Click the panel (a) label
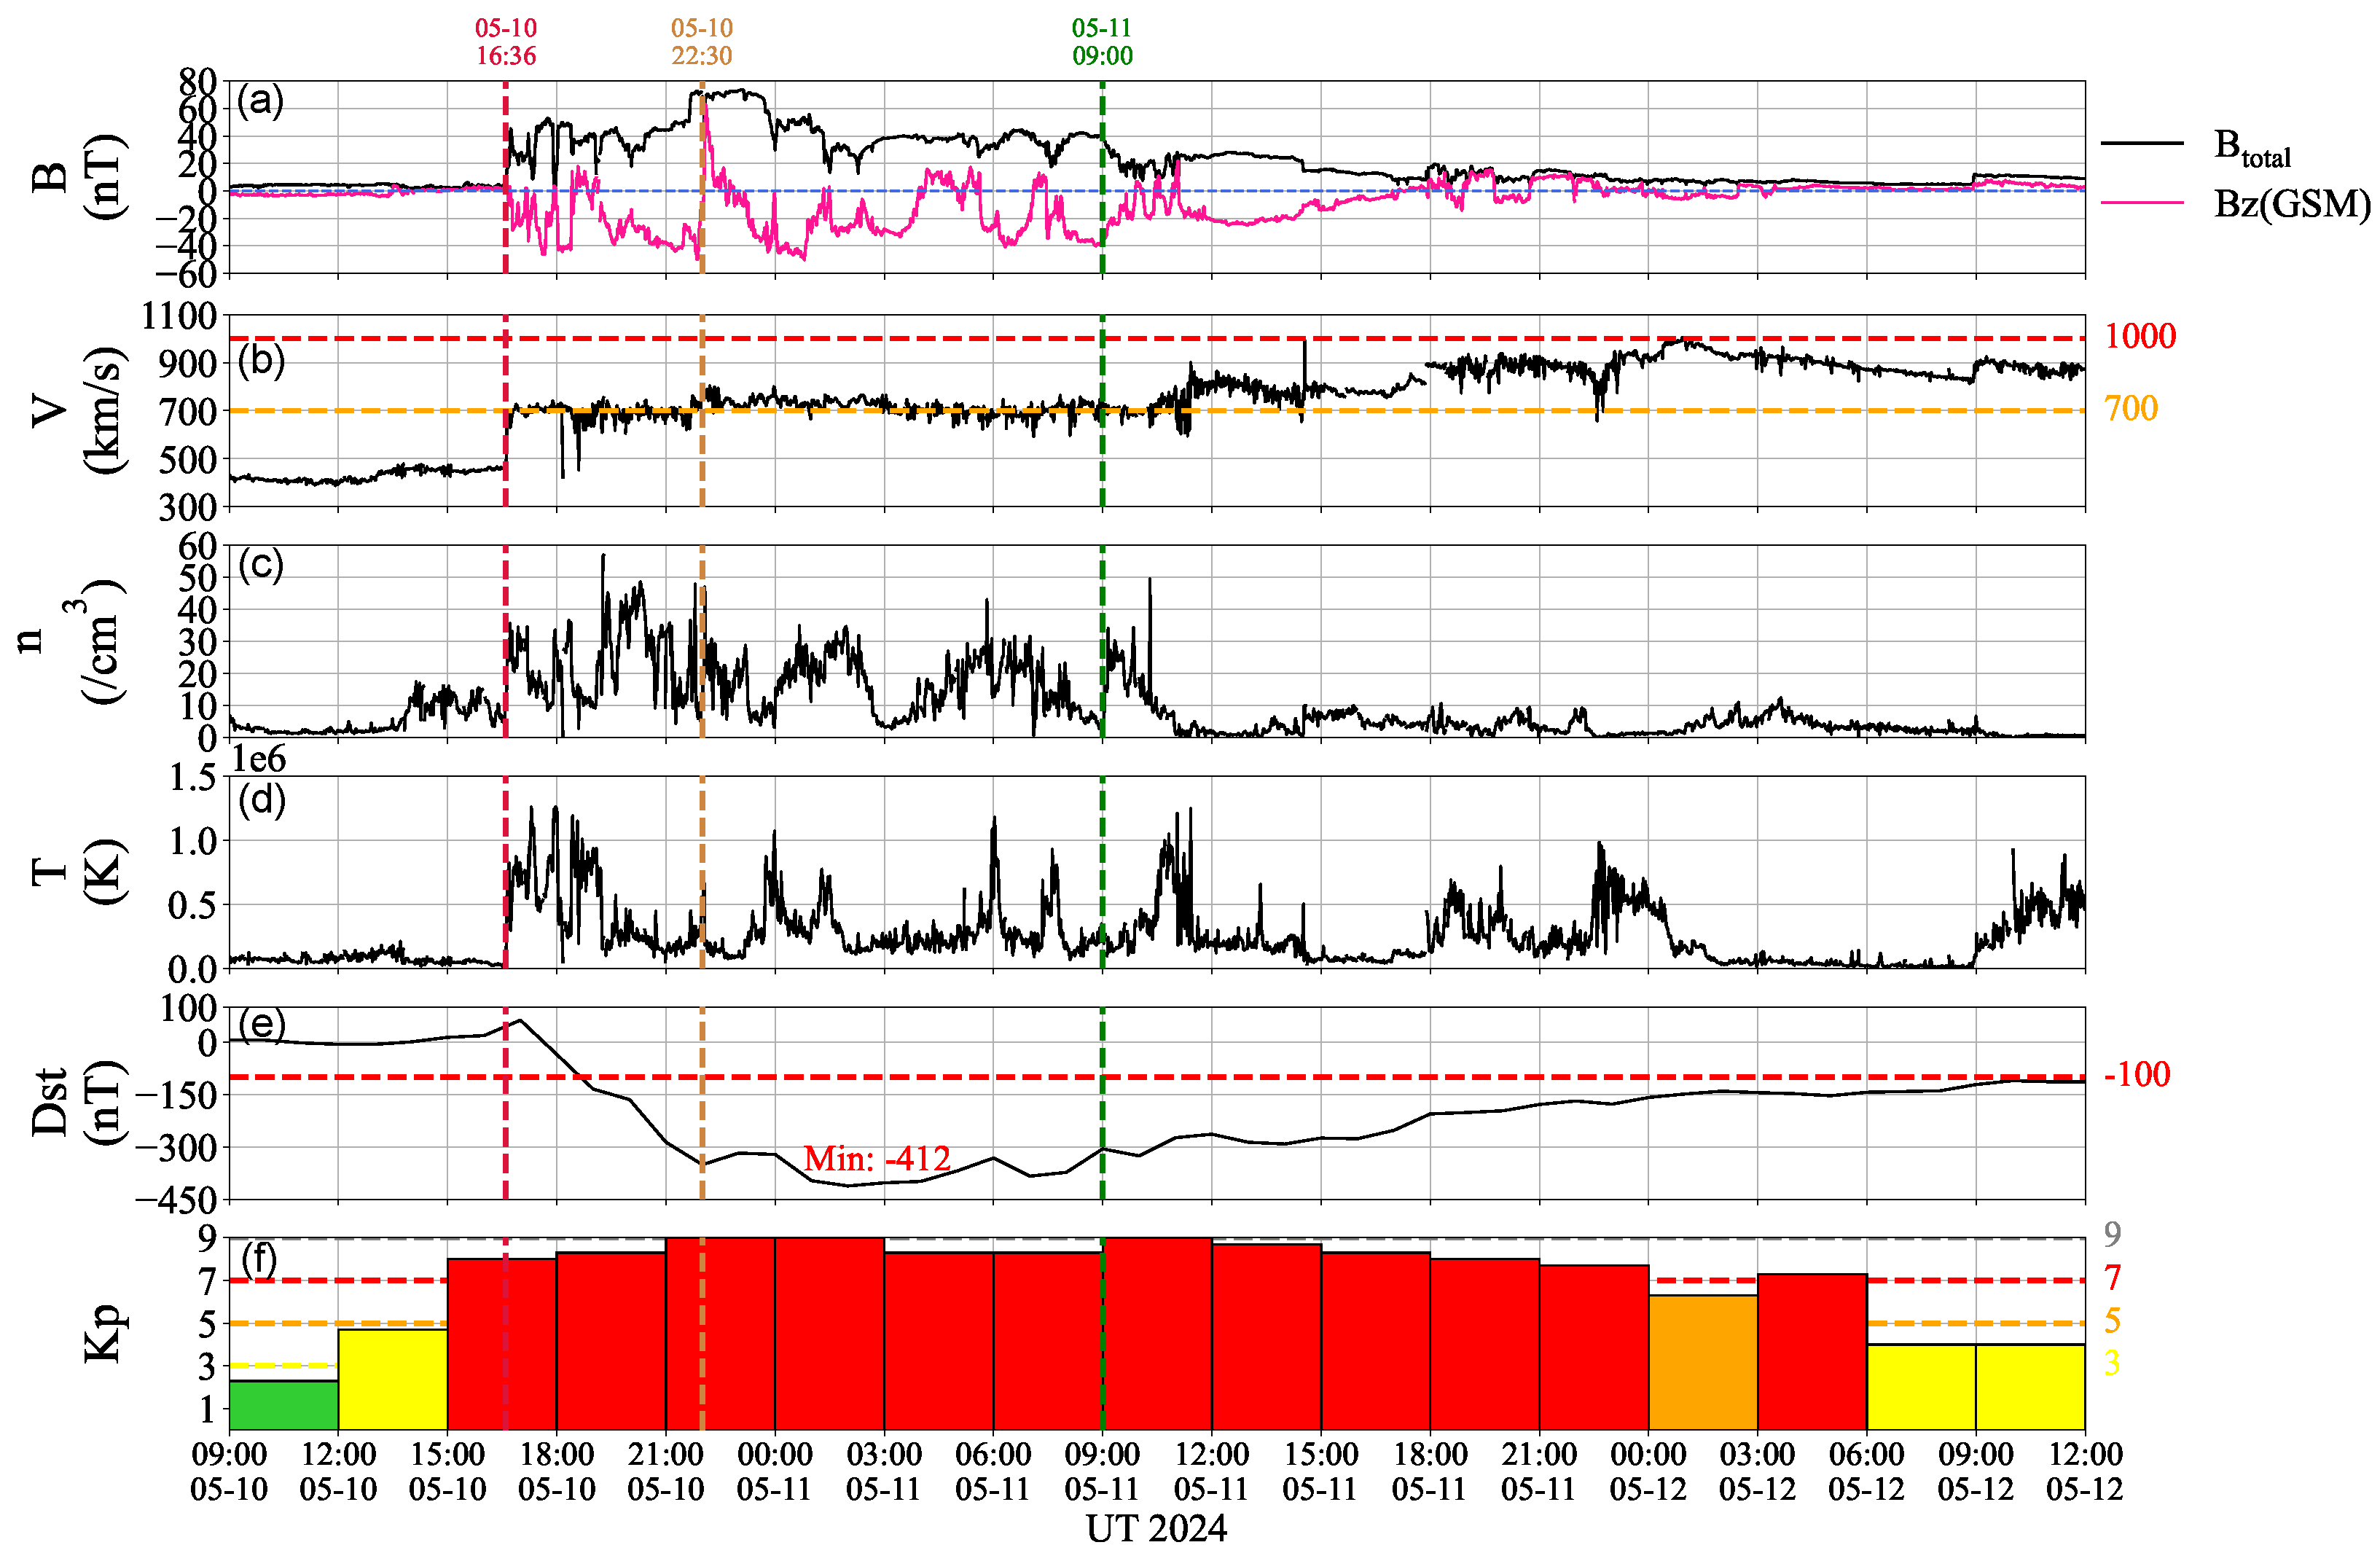 (x=260, y=101)
